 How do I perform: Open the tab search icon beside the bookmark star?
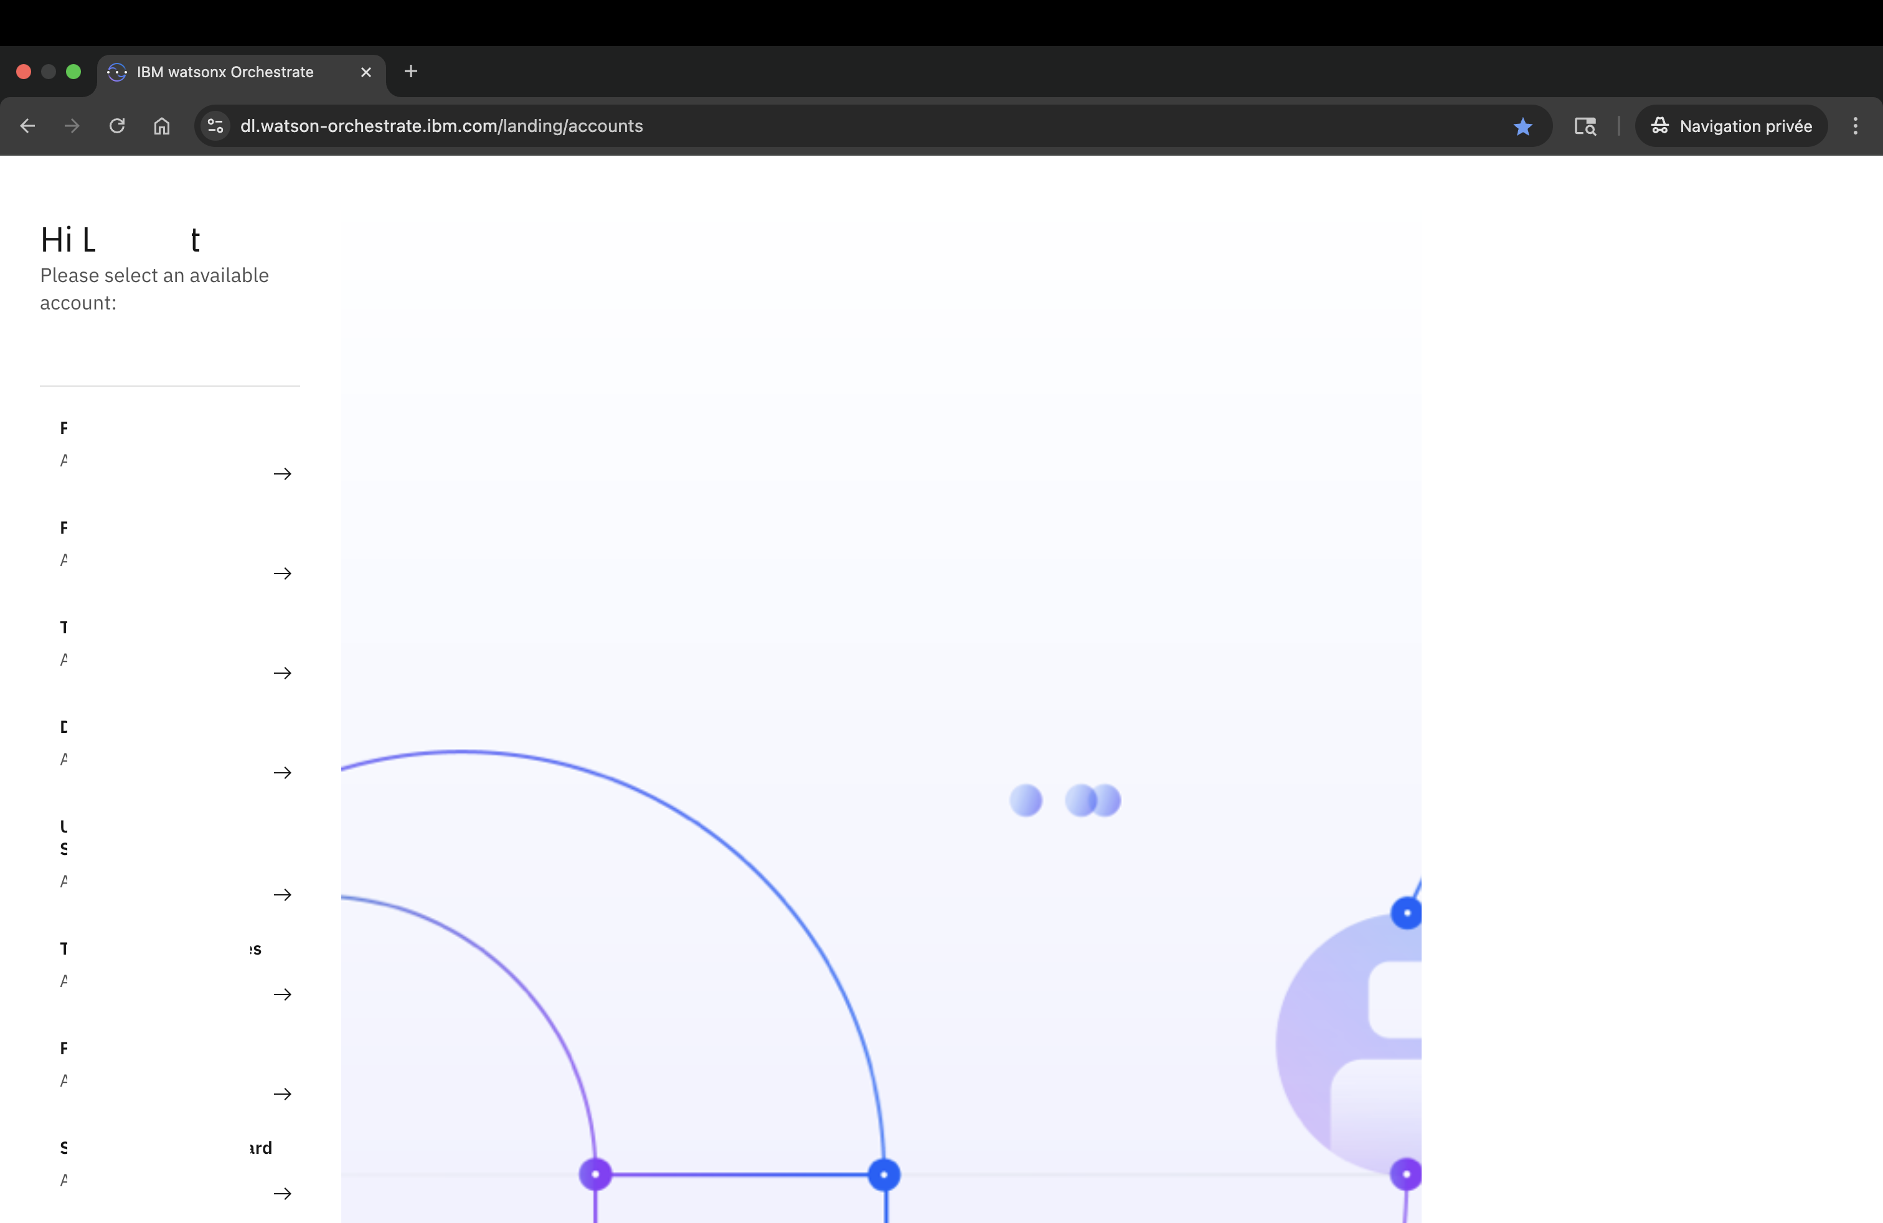1585,126
